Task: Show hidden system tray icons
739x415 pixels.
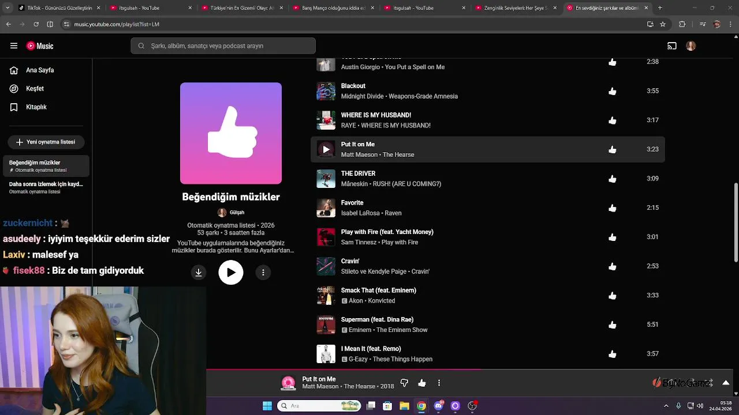Action: [666, 406]
